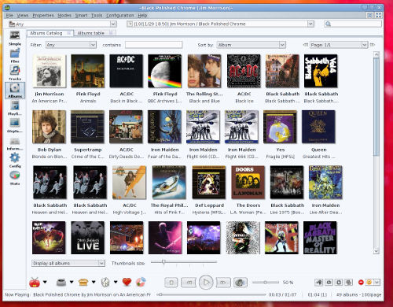This screenshot has width=393, height=307.
Task: Open the Properties menu
Action: click(x=43, y=16)
